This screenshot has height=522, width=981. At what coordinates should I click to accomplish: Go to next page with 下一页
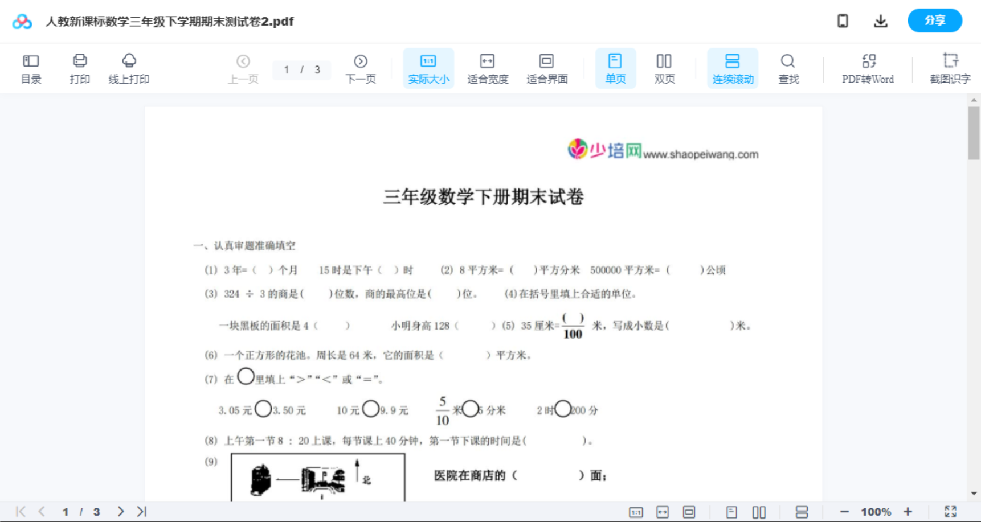coord(361,68)
